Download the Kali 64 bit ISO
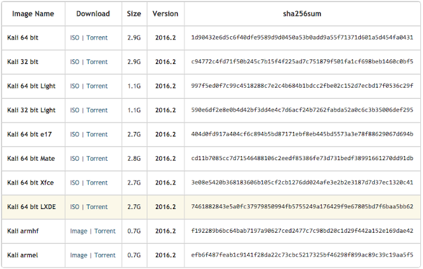This screenshot has height=269, width=423. pos(75,38)
